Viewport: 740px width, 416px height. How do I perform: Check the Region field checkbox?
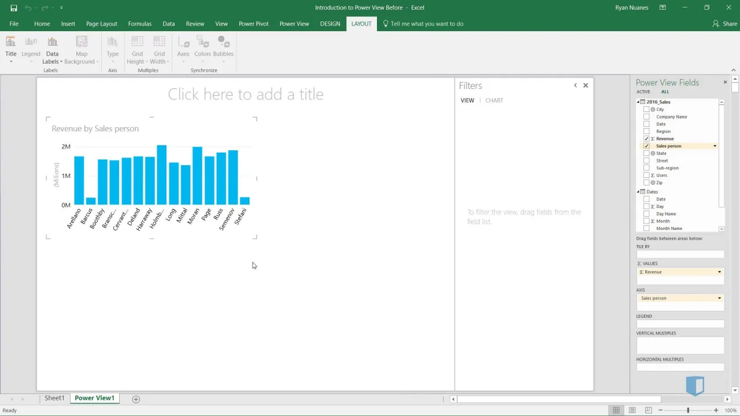point(646,131)
